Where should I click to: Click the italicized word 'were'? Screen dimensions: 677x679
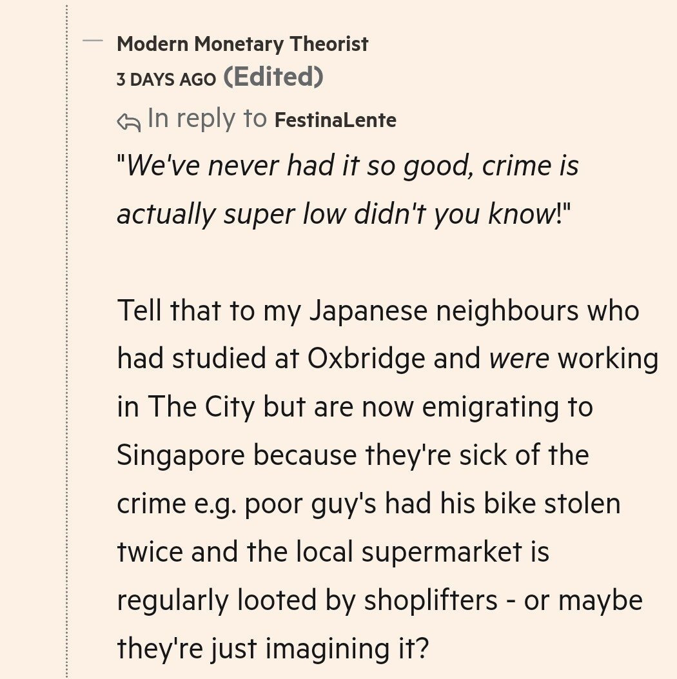tap(519, 359)
